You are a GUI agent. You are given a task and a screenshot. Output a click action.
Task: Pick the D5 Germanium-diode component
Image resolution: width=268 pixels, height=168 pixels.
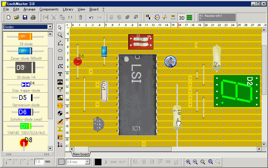click(25, 100)
